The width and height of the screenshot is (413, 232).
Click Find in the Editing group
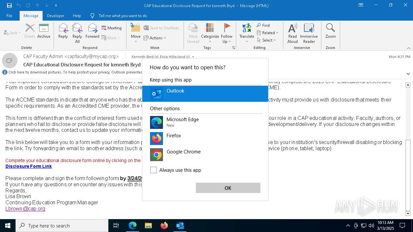point(263,25)
